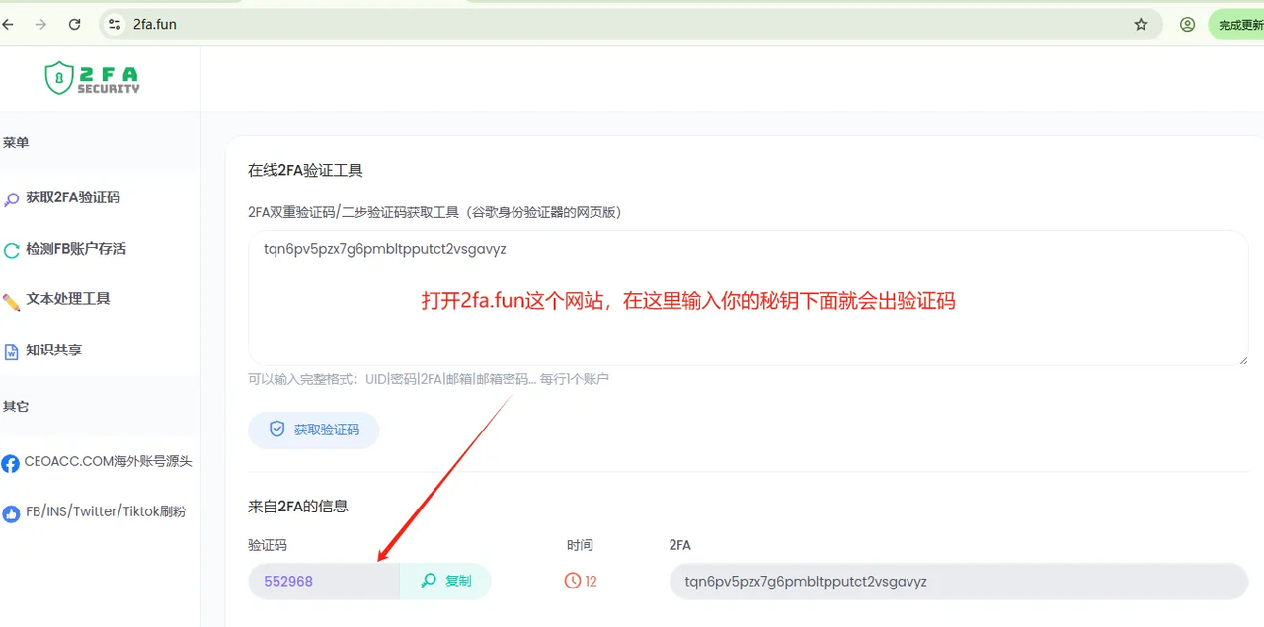Open site info icon beside 2fa.fun
The height and width of the screenshot is (627, 1264).
pos(115,24)
